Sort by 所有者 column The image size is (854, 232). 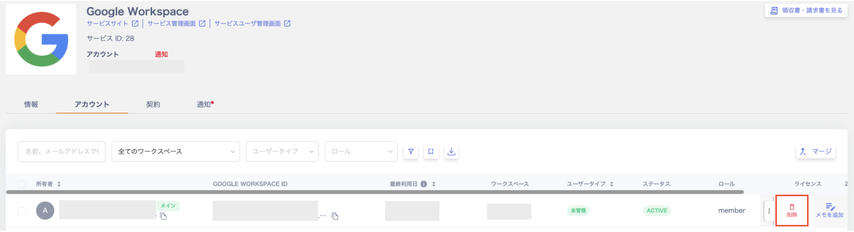pyautogui.click(x=59, y=184)
